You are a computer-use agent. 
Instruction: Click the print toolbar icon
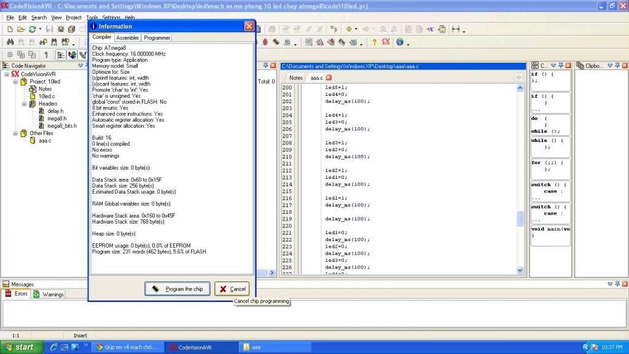coord(272,29)
